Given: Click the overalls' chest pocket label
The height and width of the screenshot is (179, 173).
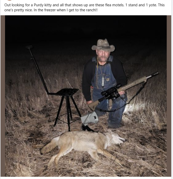Looking at the screenshot, I should tap(108, 79).
